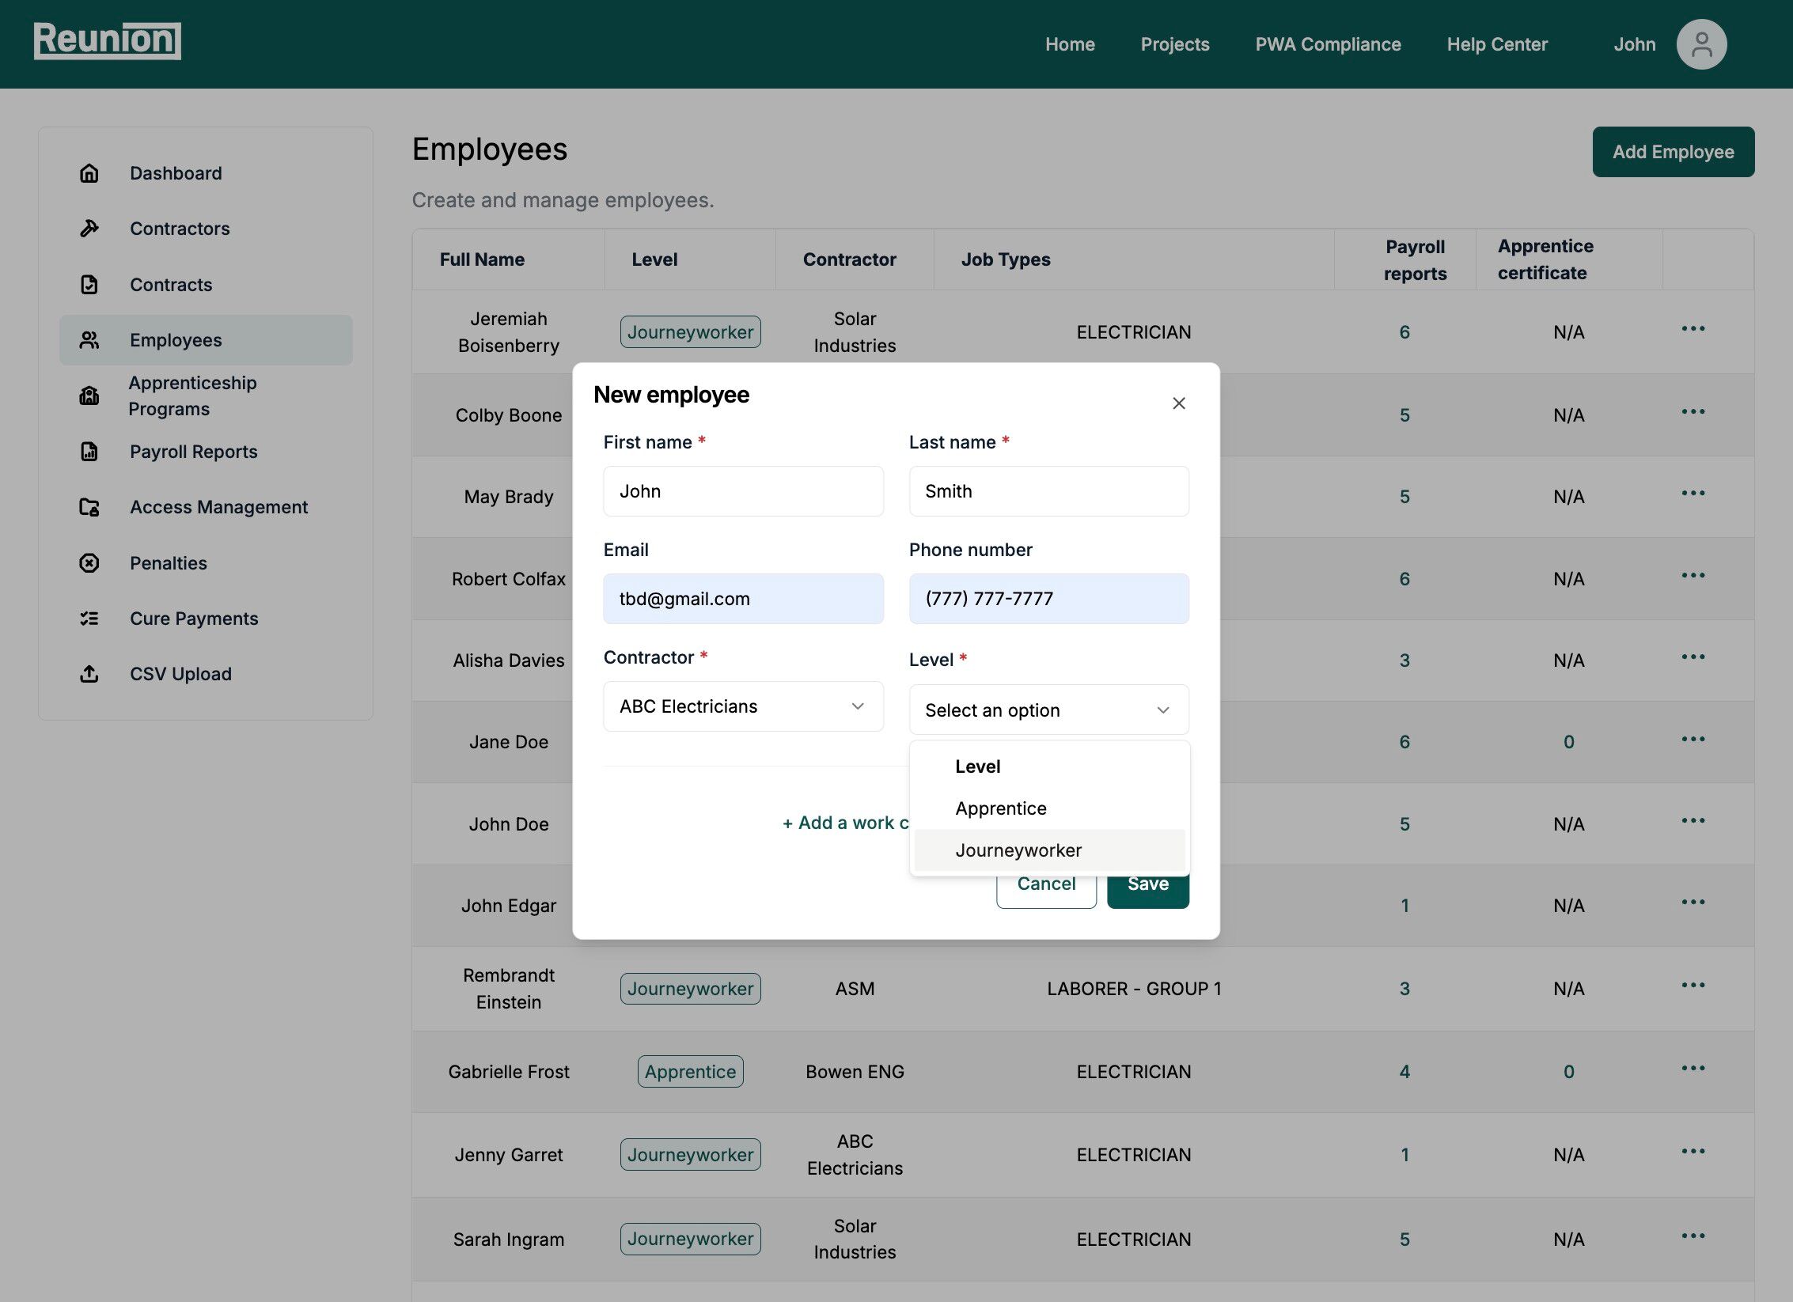Click the First name field containing John
Screen dimensions: 1793x1302
tap(742, 490)
